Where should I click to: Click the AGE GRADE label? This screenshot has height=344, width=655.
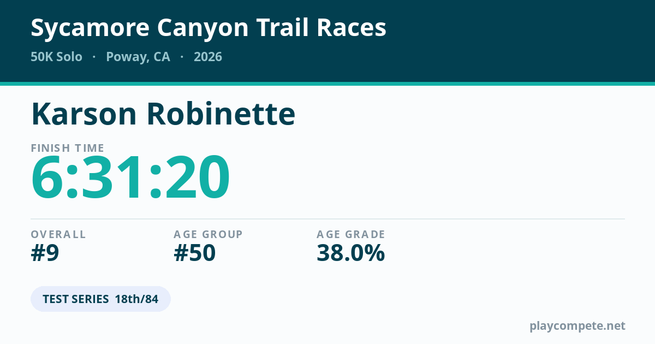[351, 234]
